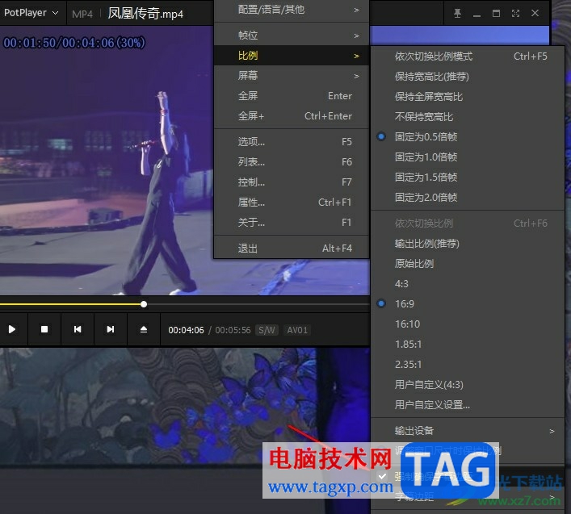Open 列表... playlist

point(292,162)
